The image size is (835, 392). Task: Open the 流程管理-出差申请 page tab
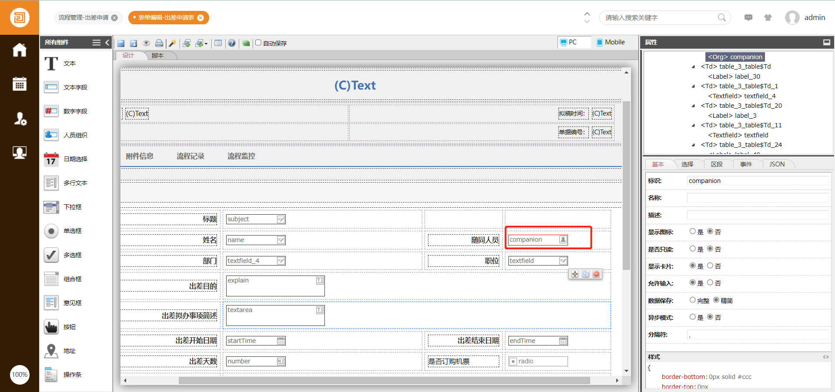(83, 18)
